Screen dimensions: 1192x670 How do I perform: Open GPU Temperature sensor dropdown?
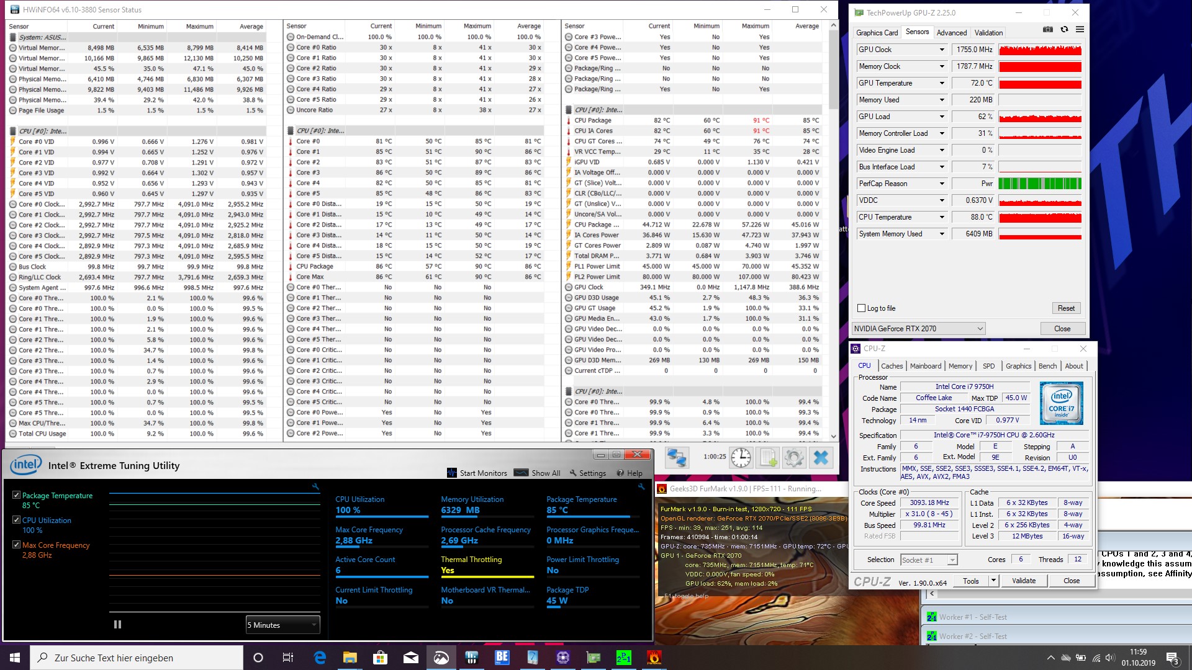click(x=942, y=83)
